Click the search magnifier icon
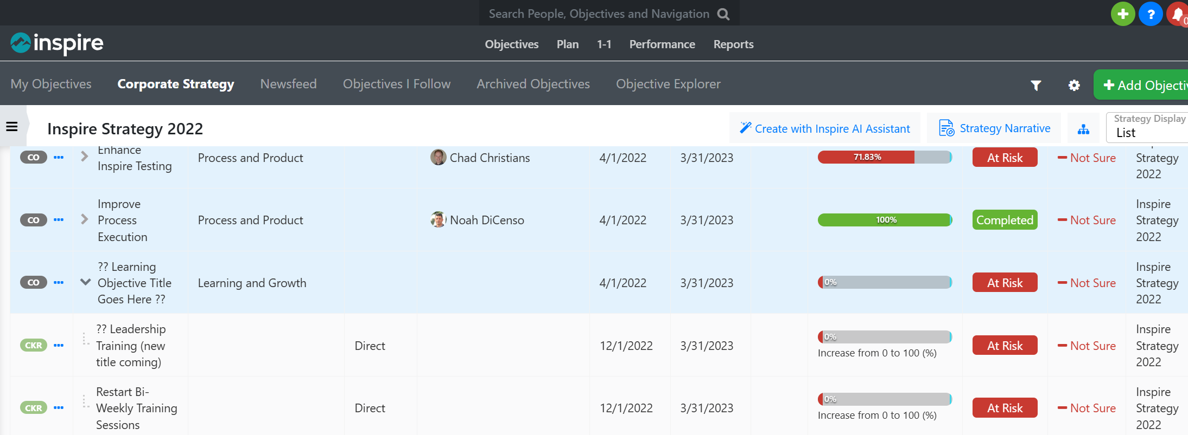This screenshot has height=435, width=1188. [723, 14]
